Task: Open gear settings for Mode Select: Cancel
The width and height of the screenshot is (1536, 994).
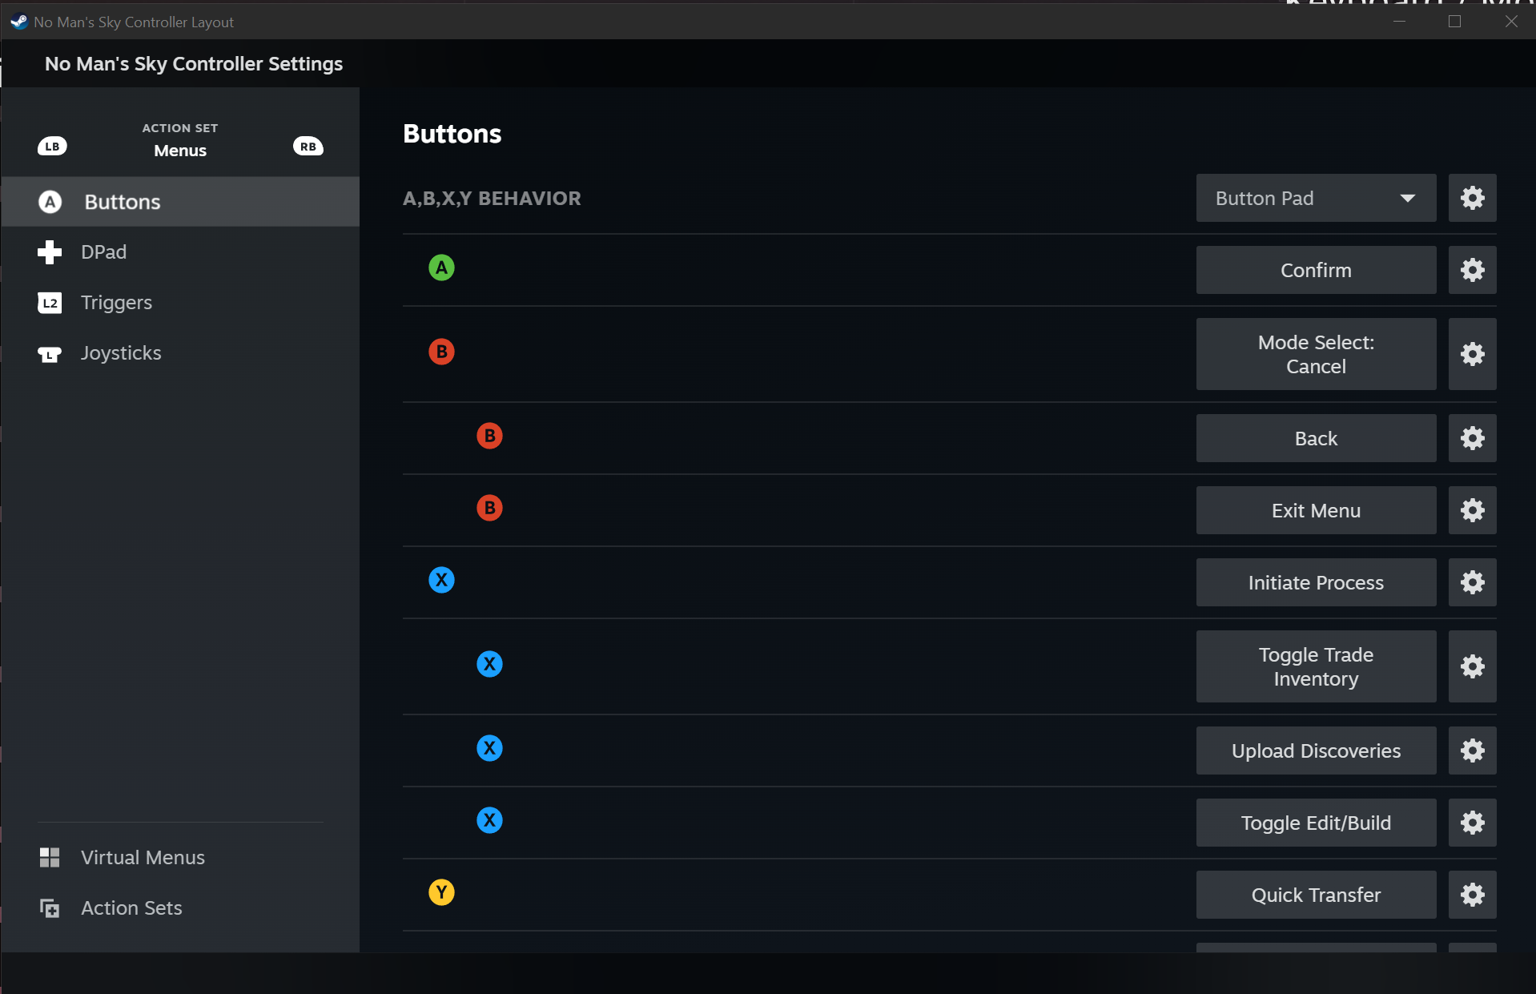Action: [1472, 354]
